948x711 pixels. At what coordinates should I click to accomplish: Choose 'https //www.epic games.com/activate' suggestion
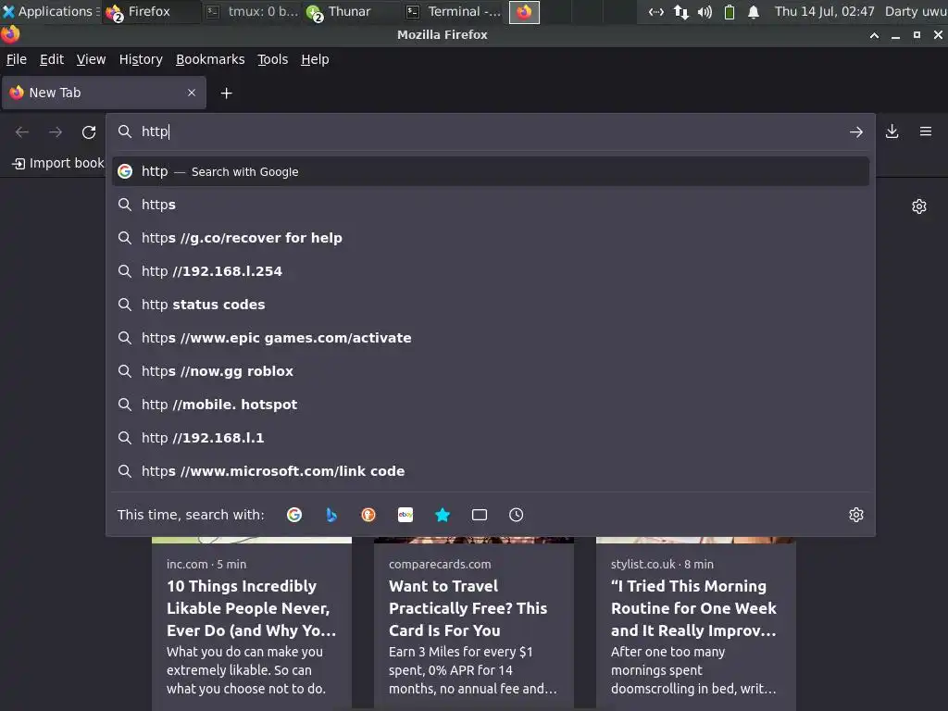coord(491,337)
